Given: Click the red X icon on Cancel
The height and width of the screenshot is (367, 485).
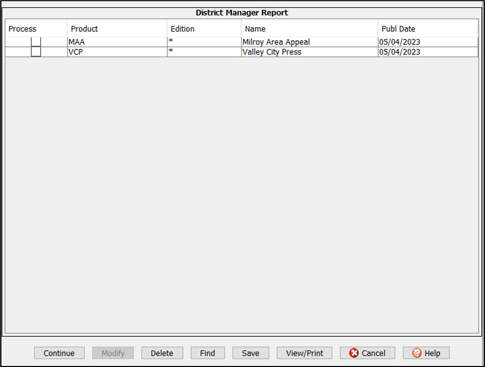Looking at the screenshot, I should point(354,353).
